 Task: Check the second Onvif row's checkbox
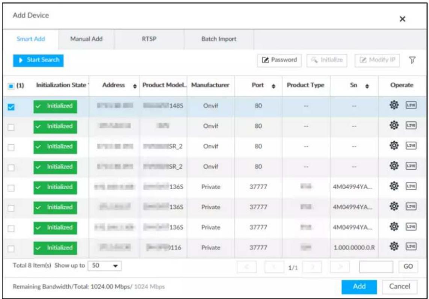click(11, 127)
